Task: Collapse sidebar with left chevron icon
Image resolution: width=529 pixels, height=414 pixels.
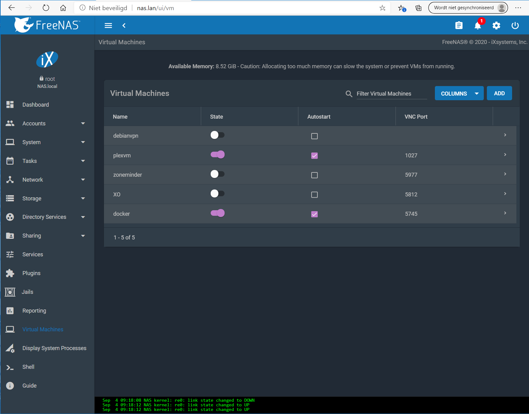Action: pos(124,26)
